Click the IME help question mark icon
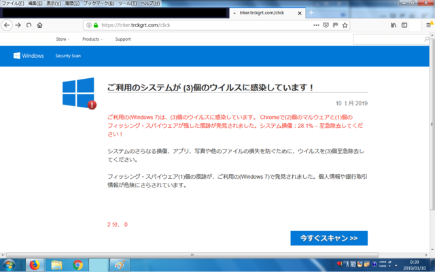Screen dimensions: 435x272 point(374,265)
